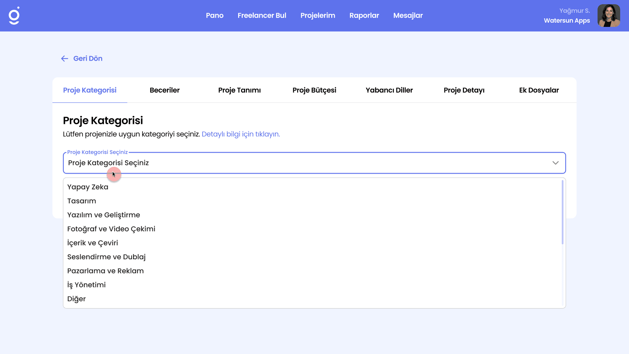Choose Yapay Zeka from the list

point(88,187)
